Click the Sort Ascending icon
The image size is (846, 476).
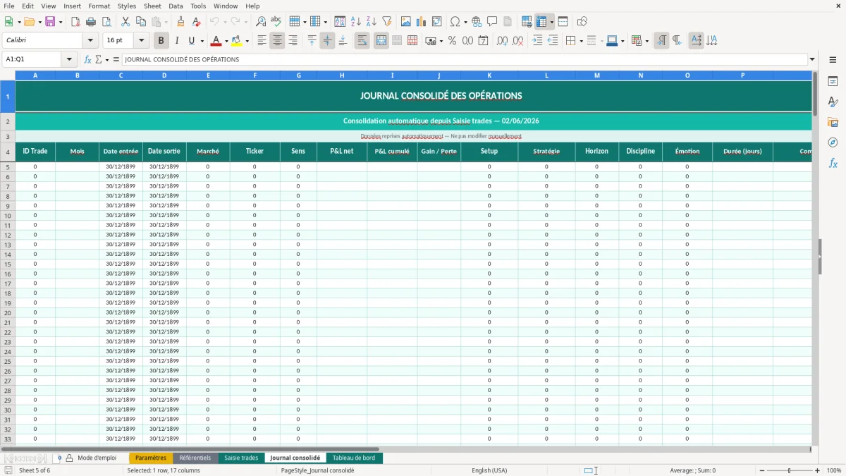point(356,22)
